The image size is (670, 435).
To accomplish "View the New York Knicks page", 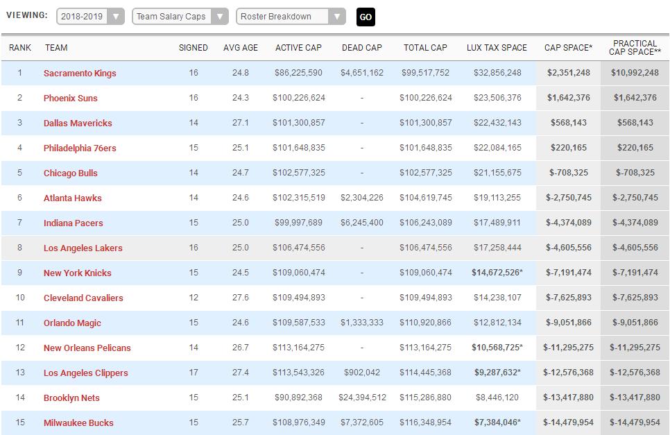I will click(x=78, y=273).
